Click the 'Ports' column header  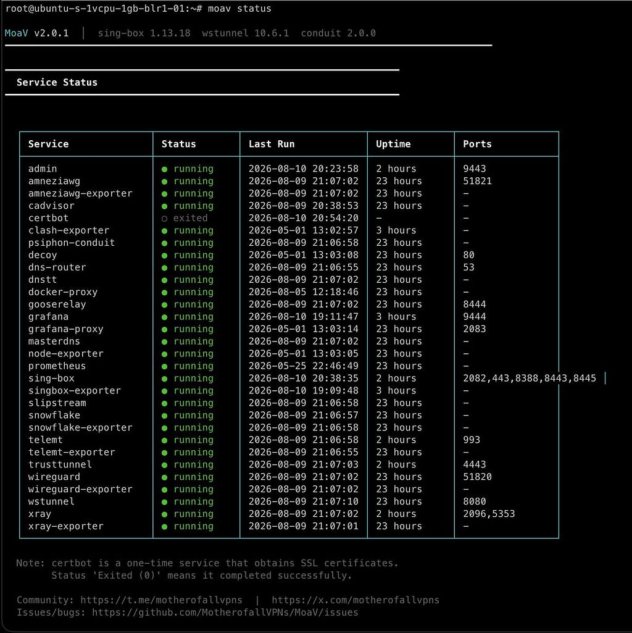478,144
